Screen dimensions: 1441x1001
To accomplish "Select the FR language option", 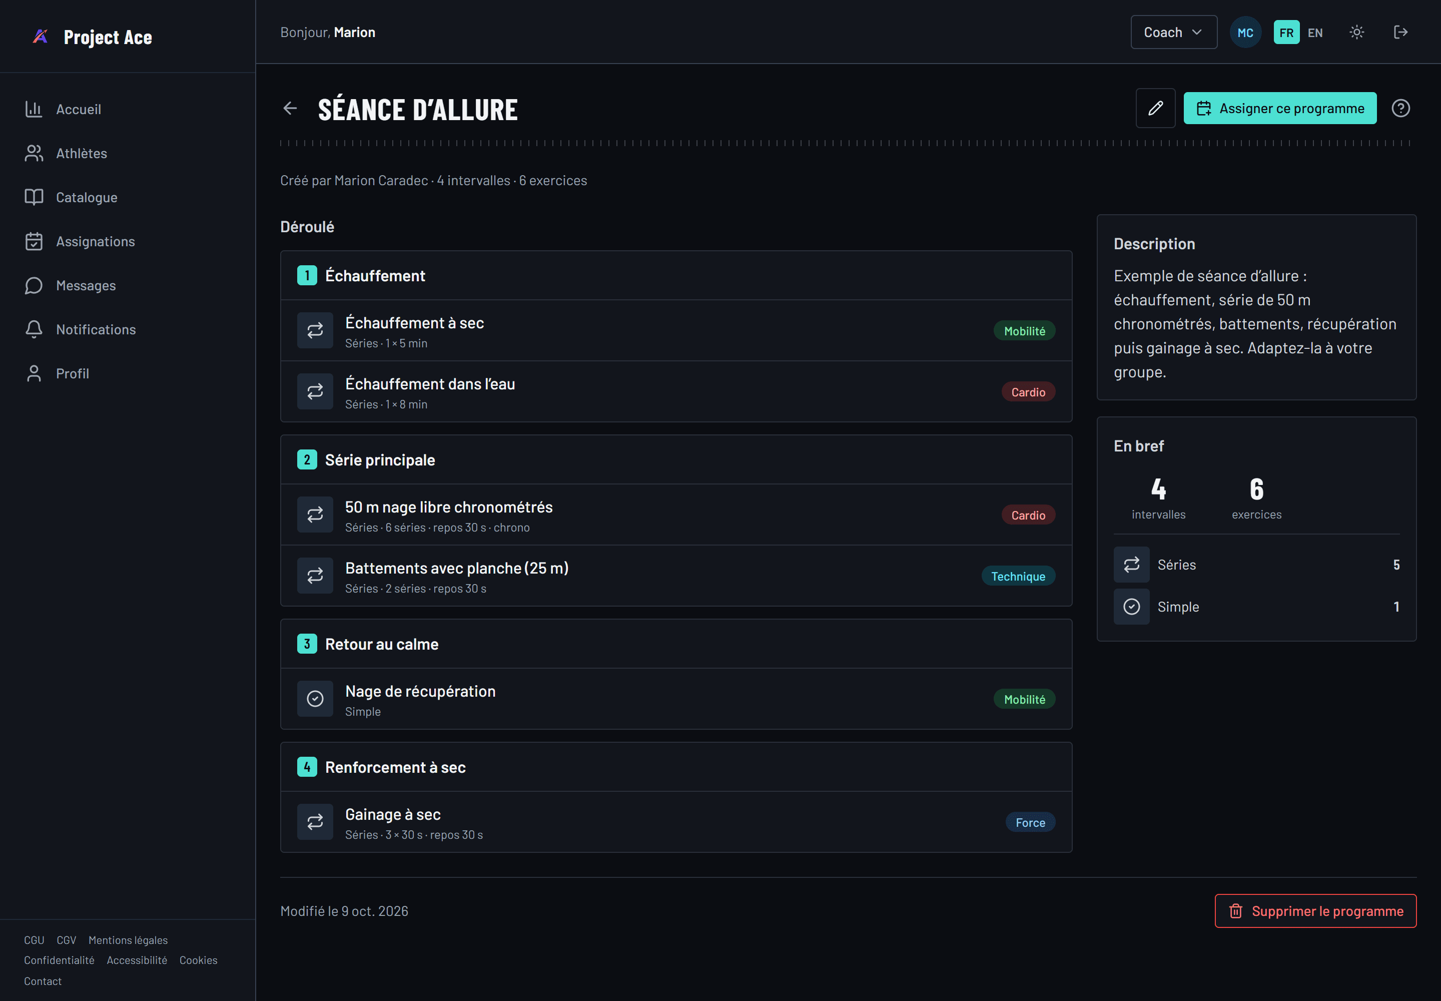I will 1286,33.
